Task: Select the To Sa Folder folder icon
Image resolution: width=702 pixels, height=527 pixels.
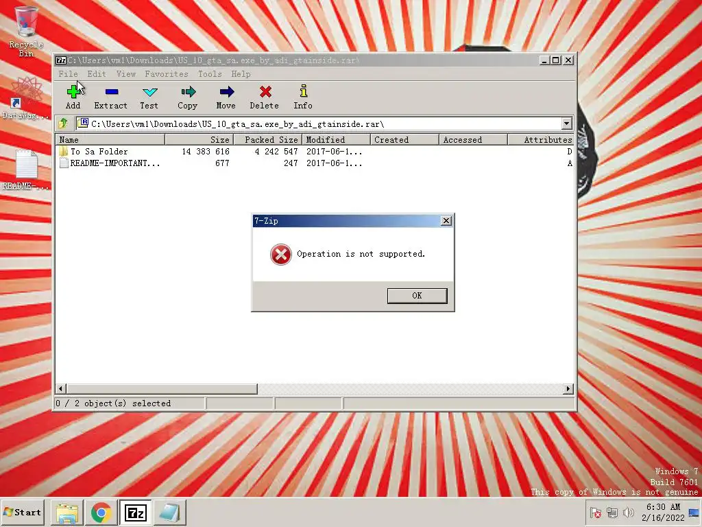Action: 64,152
